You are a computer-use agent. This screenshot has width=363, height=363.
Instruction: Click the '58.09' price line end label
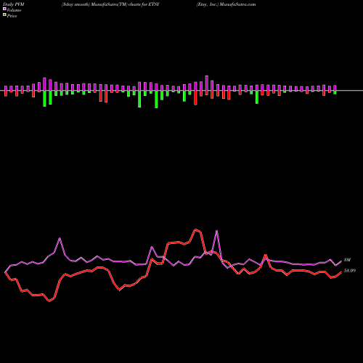click(x=350, y=271)
